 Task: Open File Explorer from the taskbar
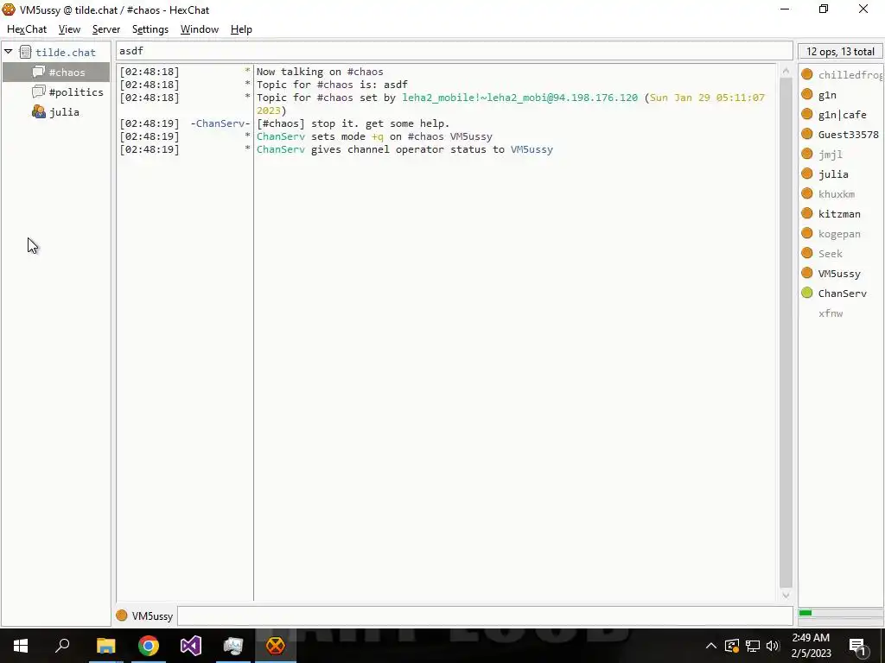[105, 646]
